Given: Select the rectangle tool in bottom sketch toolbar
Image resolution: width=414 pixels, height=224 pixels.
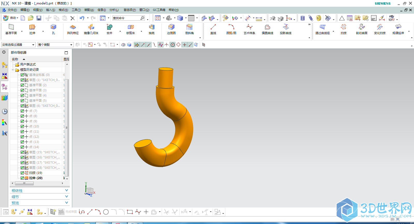Looking at the screenshot, I should point(130,212).
